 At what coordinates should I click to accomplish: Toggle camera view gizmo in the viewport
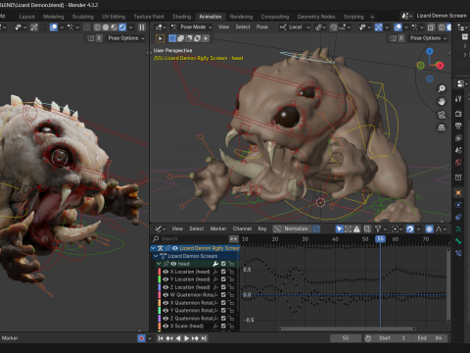(442, 115)
